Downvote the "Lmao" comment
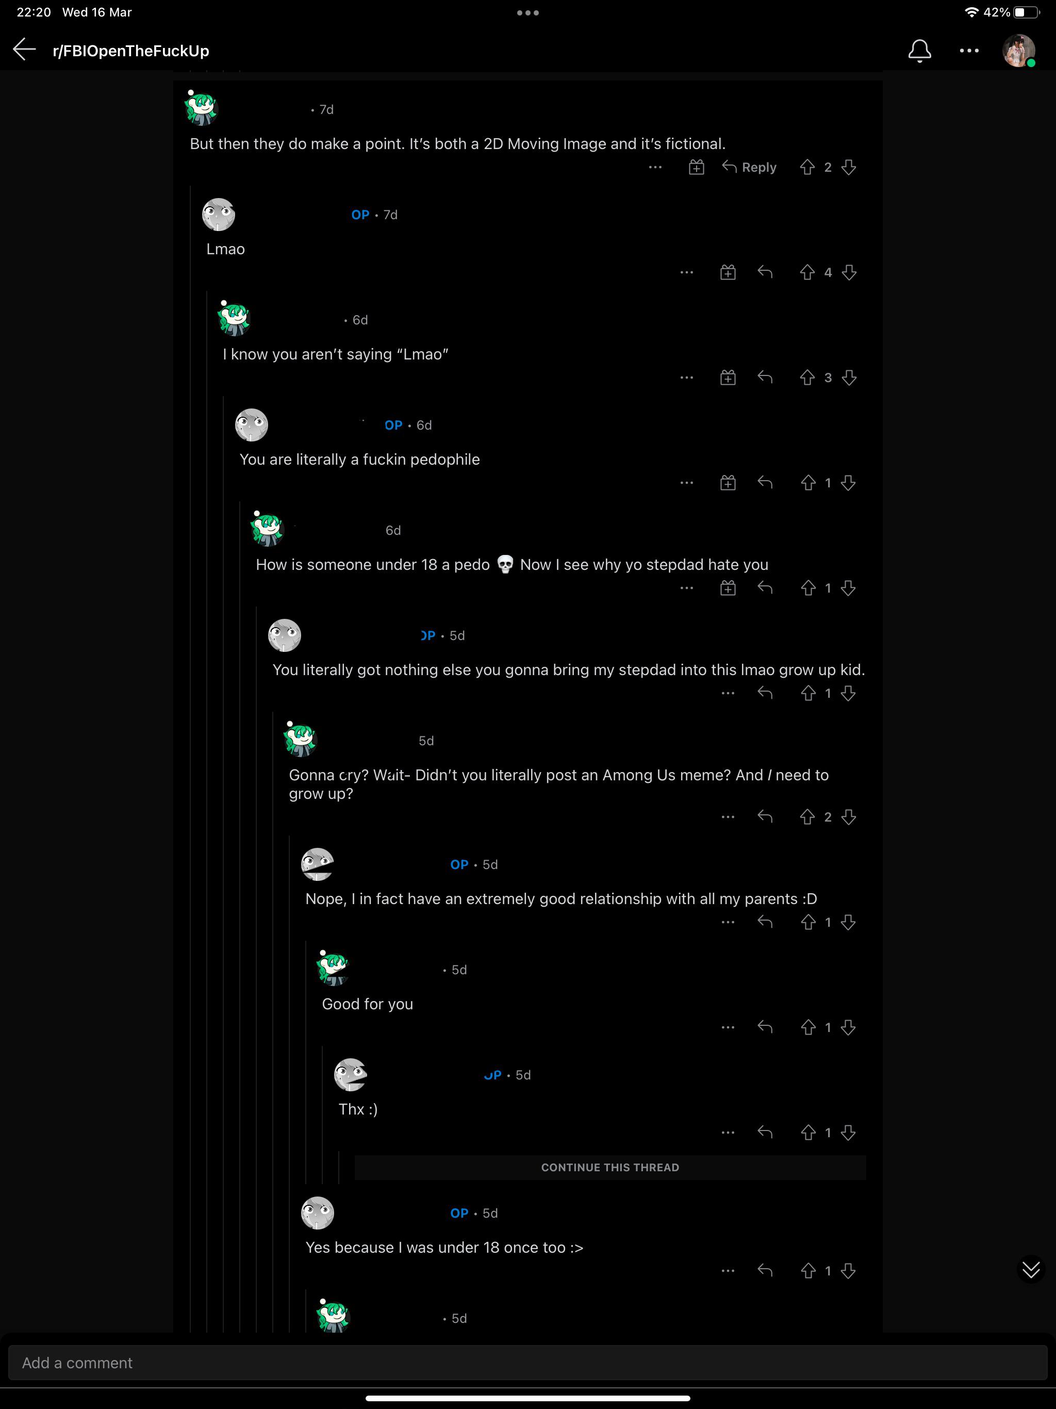This screenshot has height=1409, width=1056. point(848,273)
